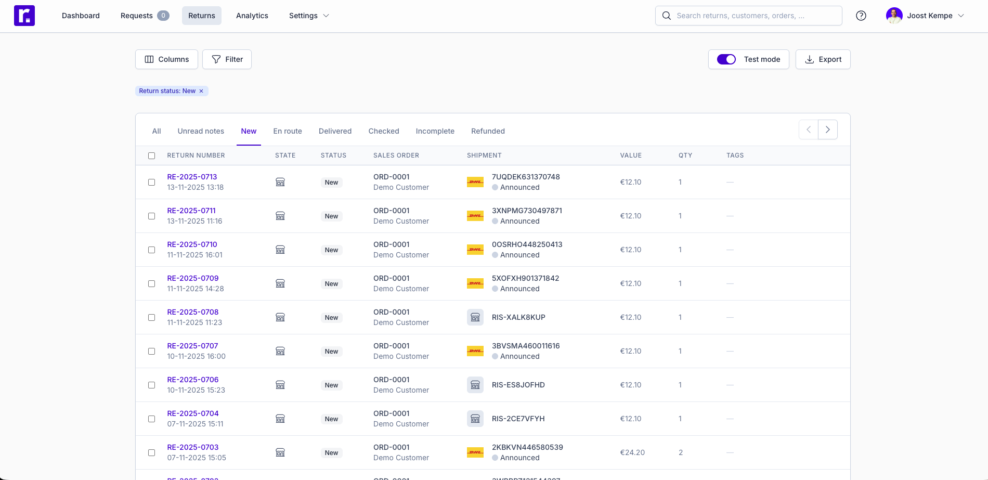
Task: Switch to the En route tab
Action: [288, 131]
